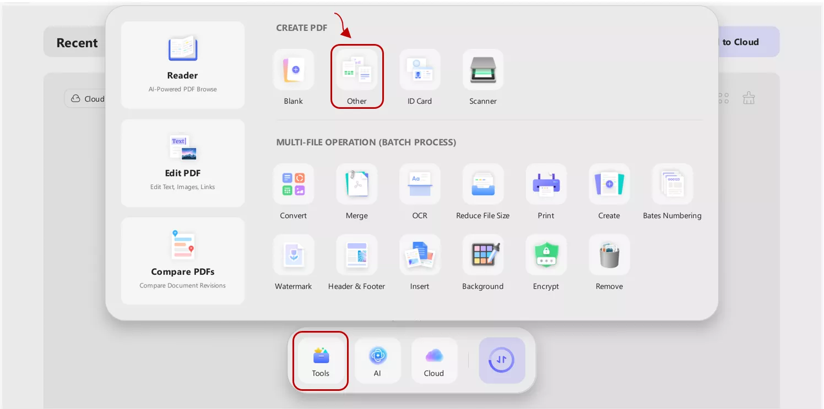Launch Edit PDF mode
824x409 pixels.
click(x=182, y=163)
